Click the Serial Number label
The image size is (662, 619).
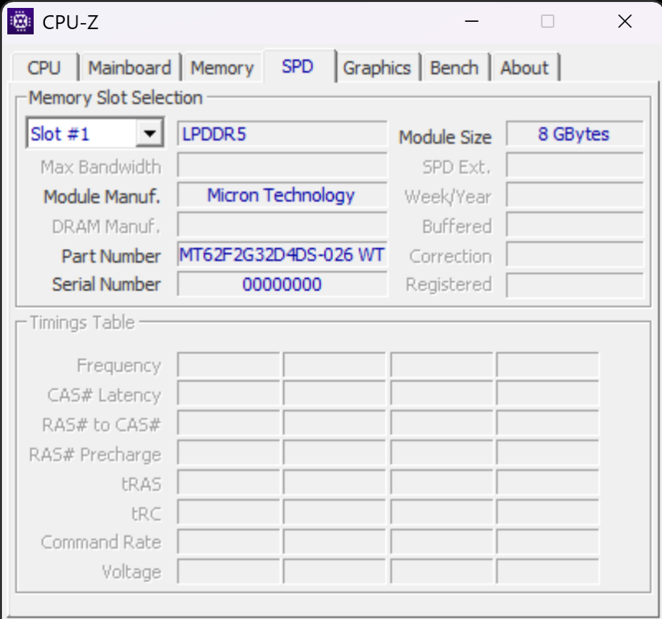(107, 284)
